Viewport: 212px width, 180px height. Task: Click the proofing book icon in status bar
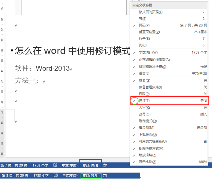pos(56,165)
